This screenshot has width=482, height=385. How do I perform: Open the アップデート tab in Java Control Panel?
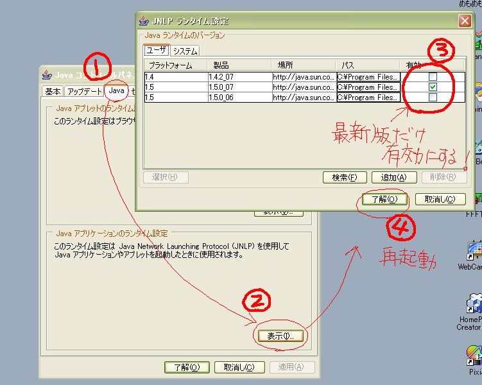pyautogui.click(x=84, y=91)
